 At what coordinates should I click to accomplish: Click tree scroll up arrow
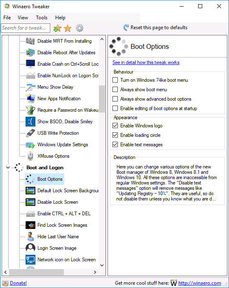102,39
